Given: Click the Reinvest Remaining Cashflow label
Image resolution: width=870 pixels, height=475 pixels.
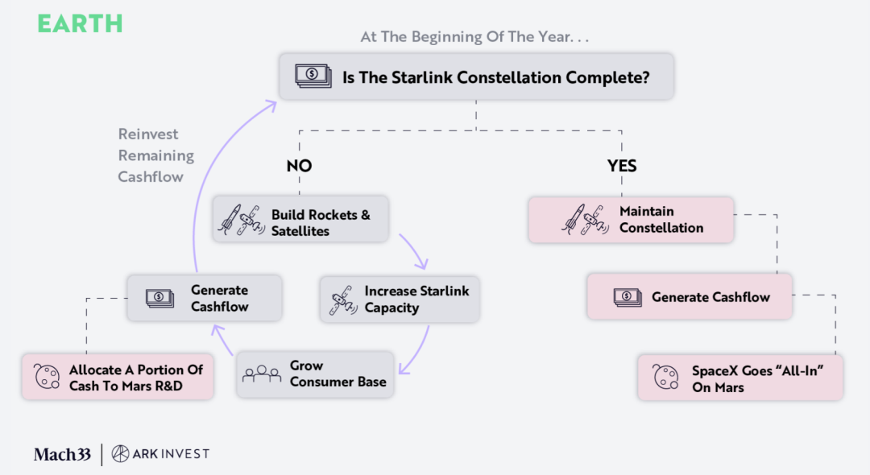Looking at the screenshot, I should click(x=155, y=155).
